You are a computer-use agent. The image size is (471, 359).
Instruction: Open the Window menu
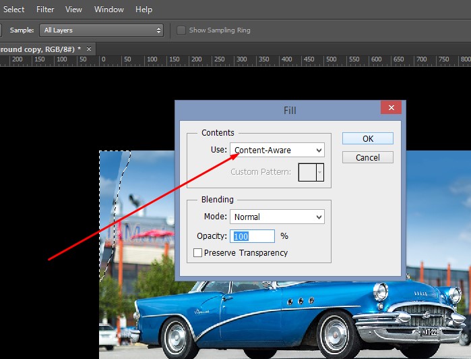(x=108, y=9)
